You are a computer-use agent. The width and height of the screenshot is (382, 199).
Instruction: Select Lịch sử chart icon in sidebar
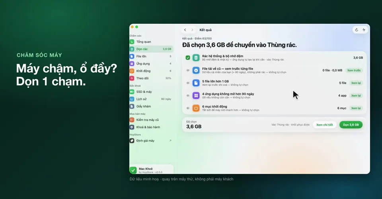point(132,99)
